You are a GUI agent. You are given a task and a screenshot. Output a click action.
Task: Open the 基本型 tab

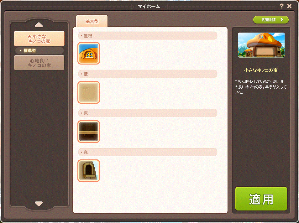pyautogui.click(x=92, y=21)
